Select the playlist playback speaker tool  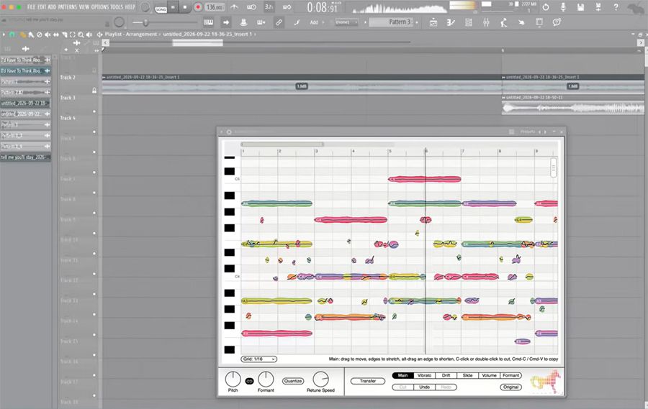[89, 35]
